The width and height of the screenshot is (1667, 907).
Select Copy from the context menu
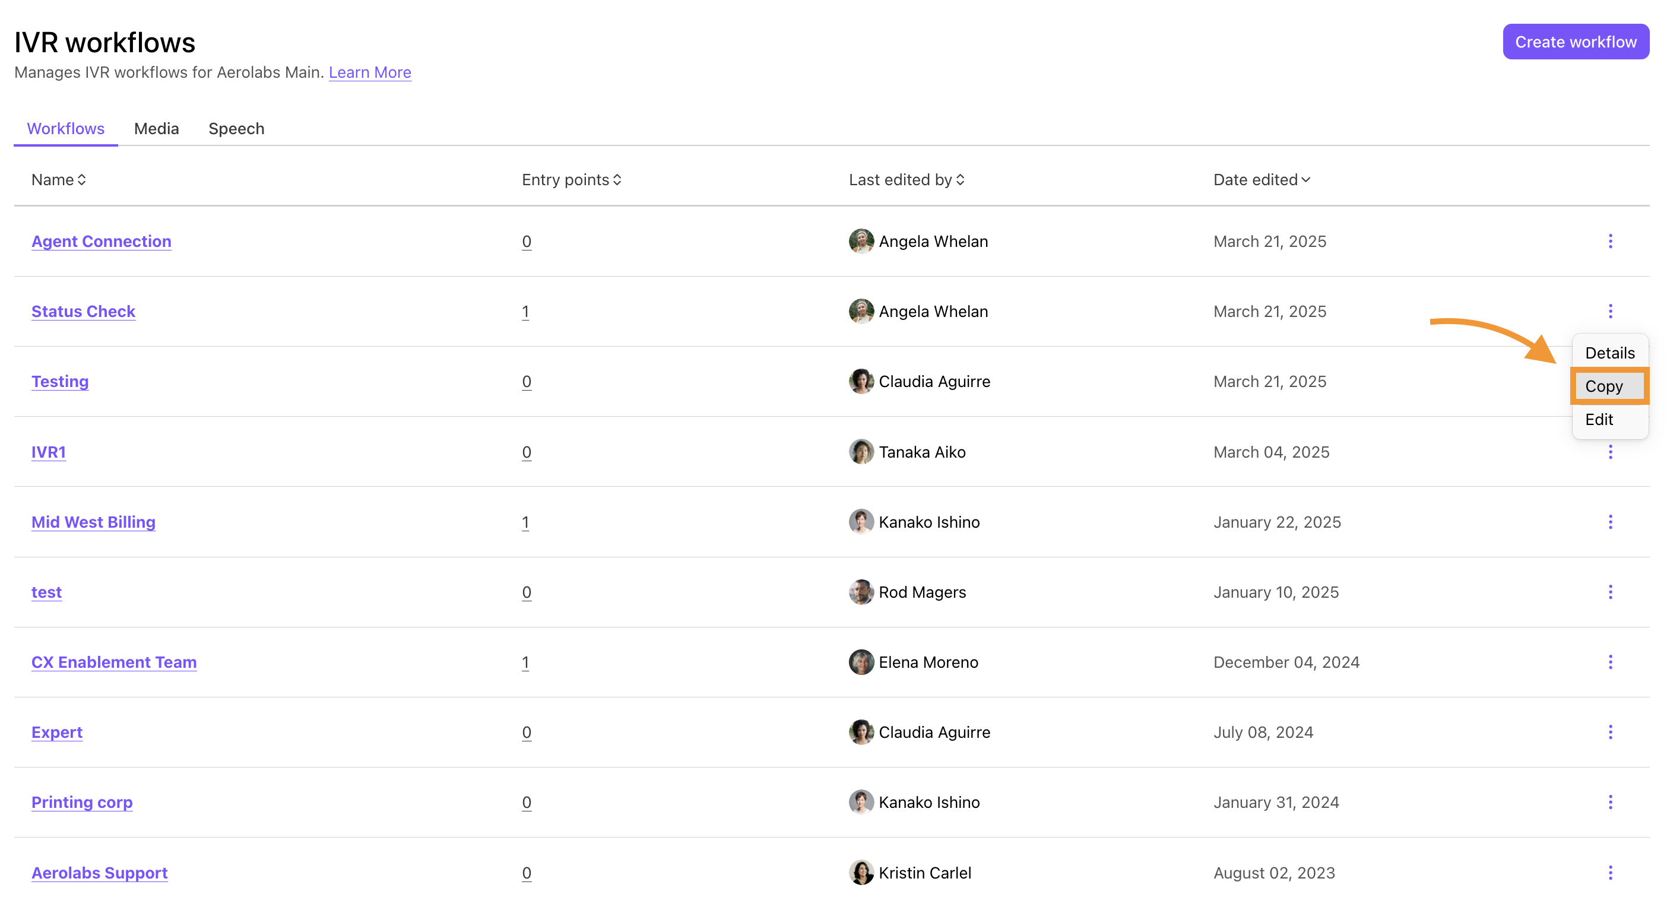point(1609,386)
